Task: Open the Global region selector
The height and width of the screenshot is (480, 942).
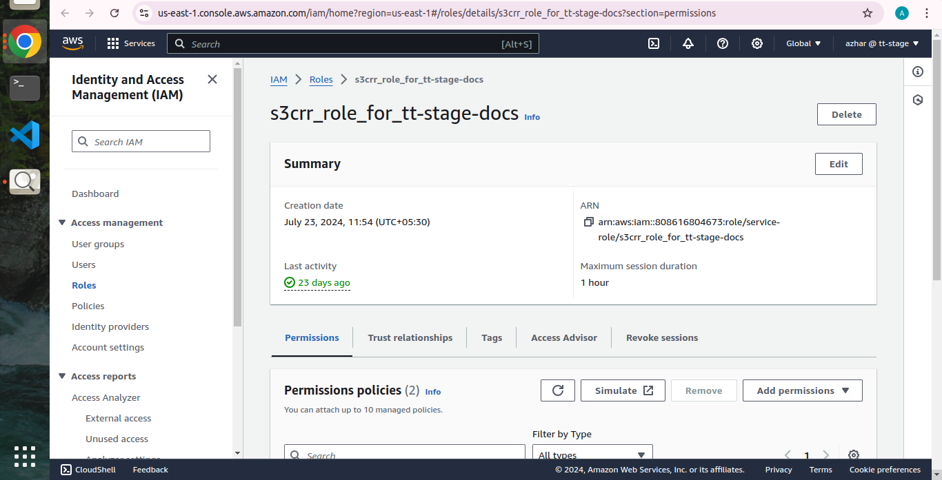Action: click(x=803, y=43)
